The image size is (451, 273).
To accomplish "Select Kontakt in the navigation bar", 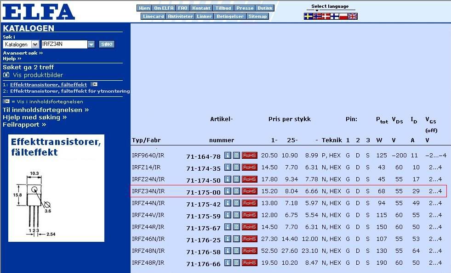I will (201, 8).
